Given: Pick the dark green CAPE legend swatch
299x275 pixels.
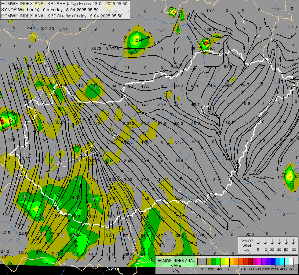Looking at the screenshot, I should point(213,261).
